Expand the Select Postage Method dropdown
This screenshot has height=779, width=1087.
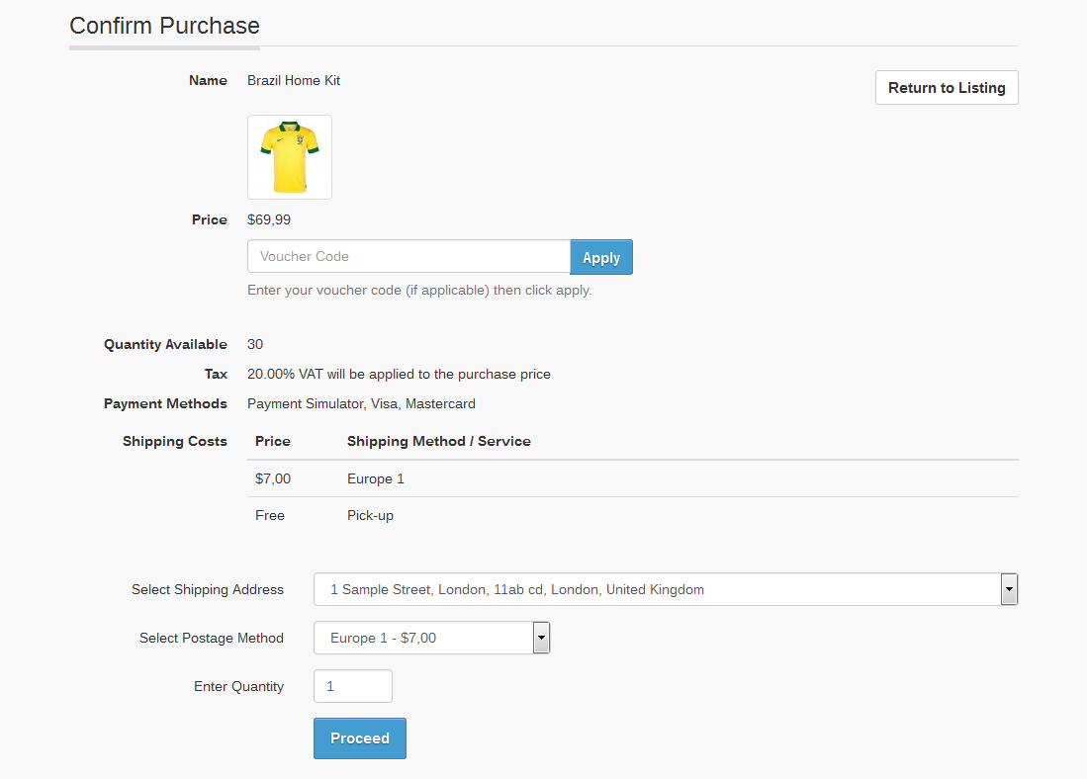pyautogui.click(x=431, y=638)
